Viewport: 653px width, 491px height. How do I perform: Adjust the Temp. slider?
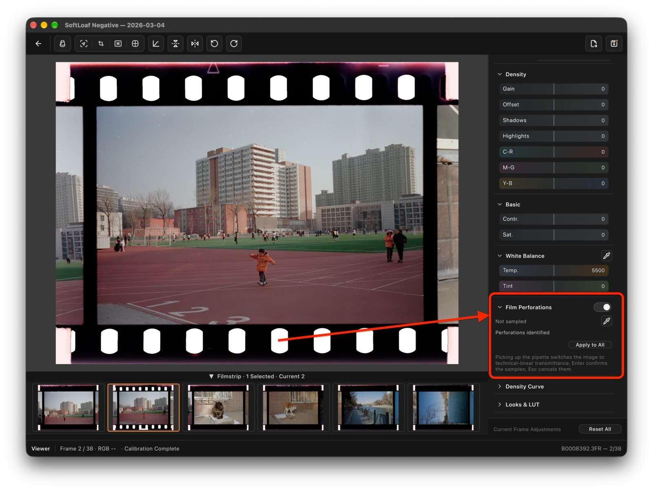[553, 271]
